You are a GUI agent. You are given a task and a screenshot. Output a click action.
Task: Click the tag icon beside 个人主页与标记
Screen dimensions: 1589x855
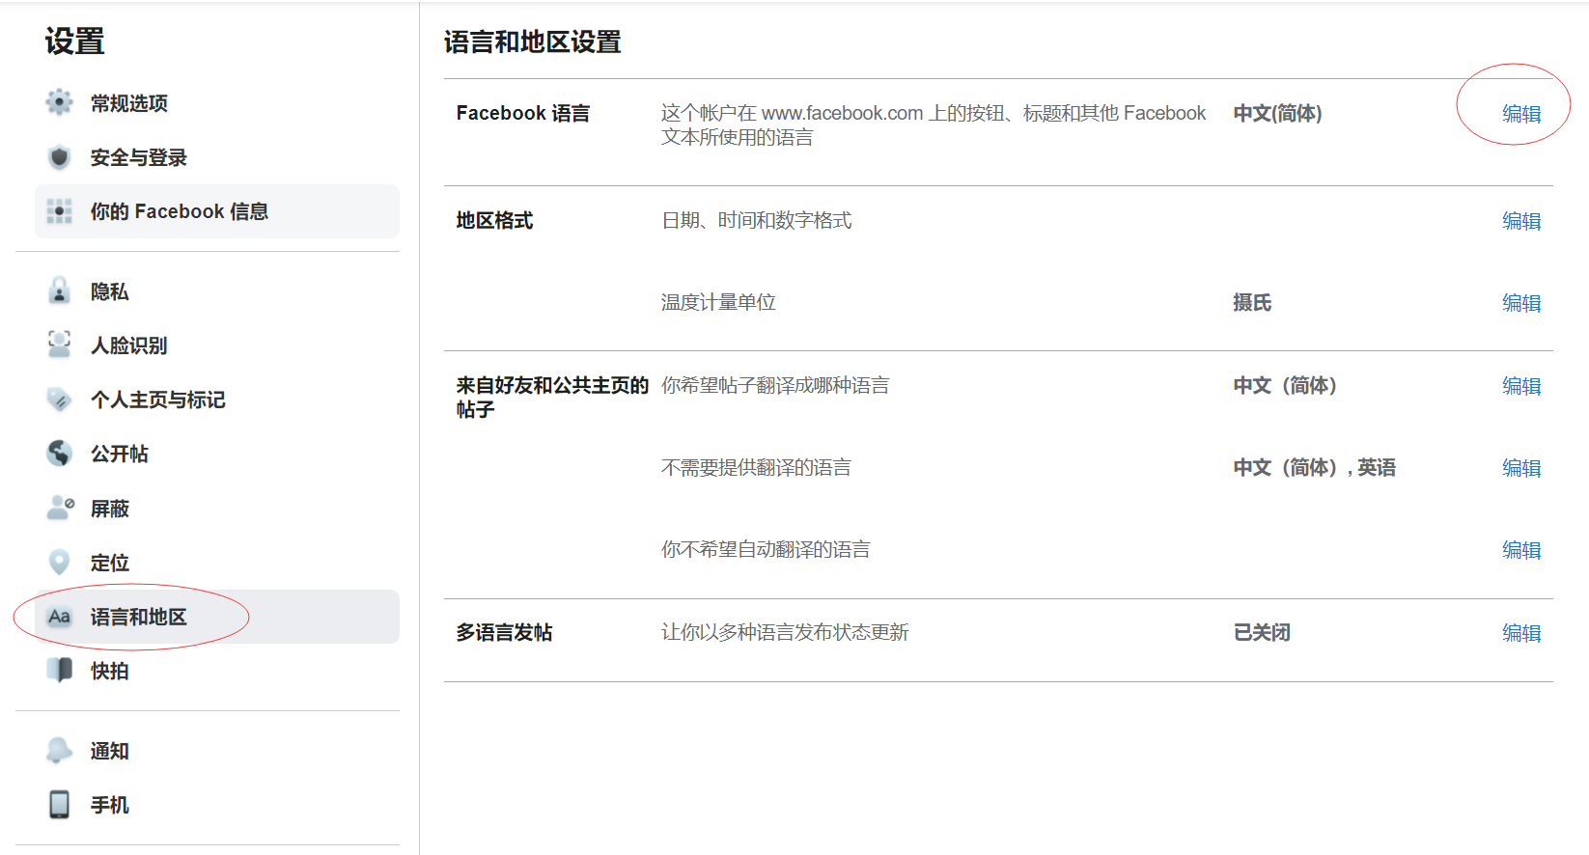click(x=59, y=399)
